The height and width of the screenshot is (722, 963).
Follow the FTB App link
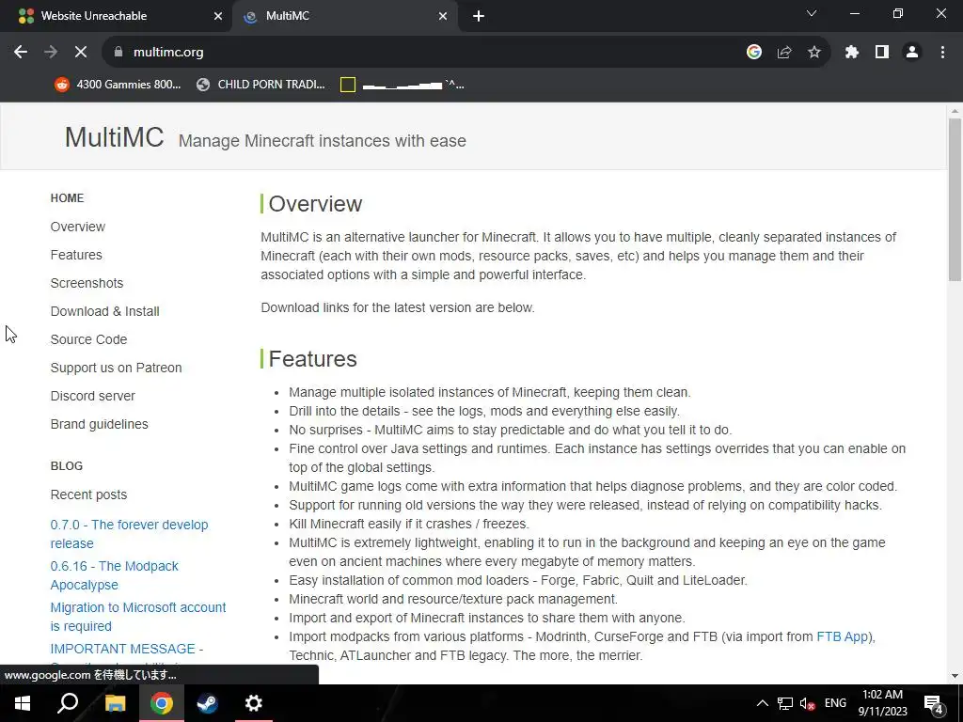842,636
